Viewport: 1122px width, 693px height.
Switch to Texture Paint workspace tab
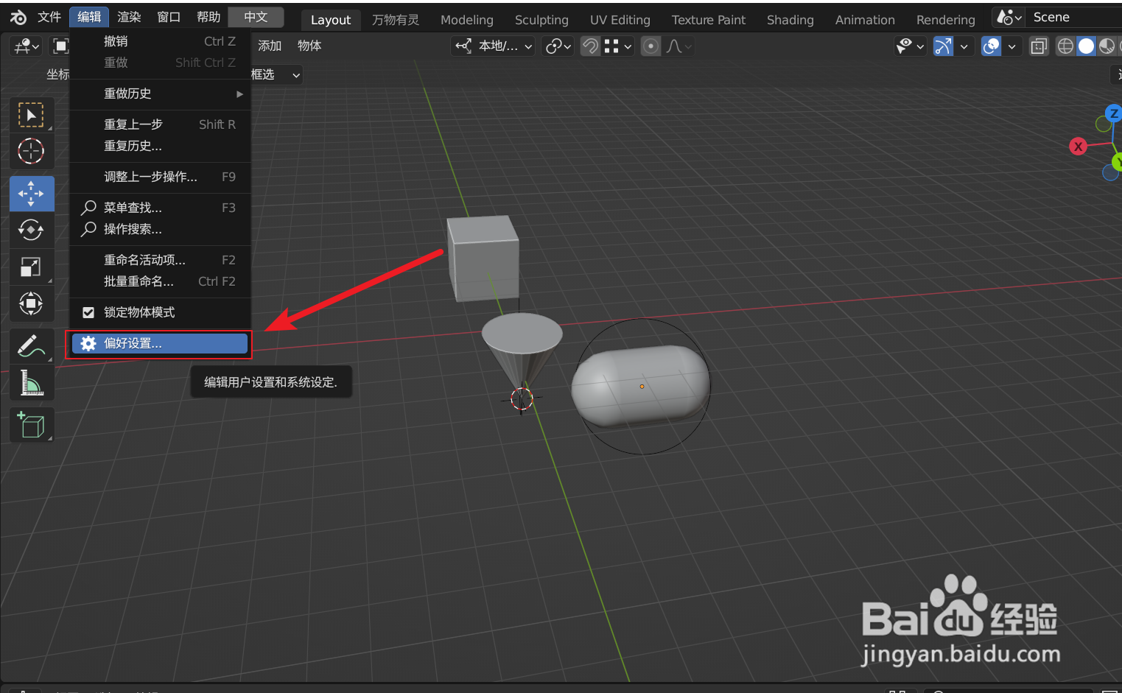pyautogui.click(x=709, y=20)
